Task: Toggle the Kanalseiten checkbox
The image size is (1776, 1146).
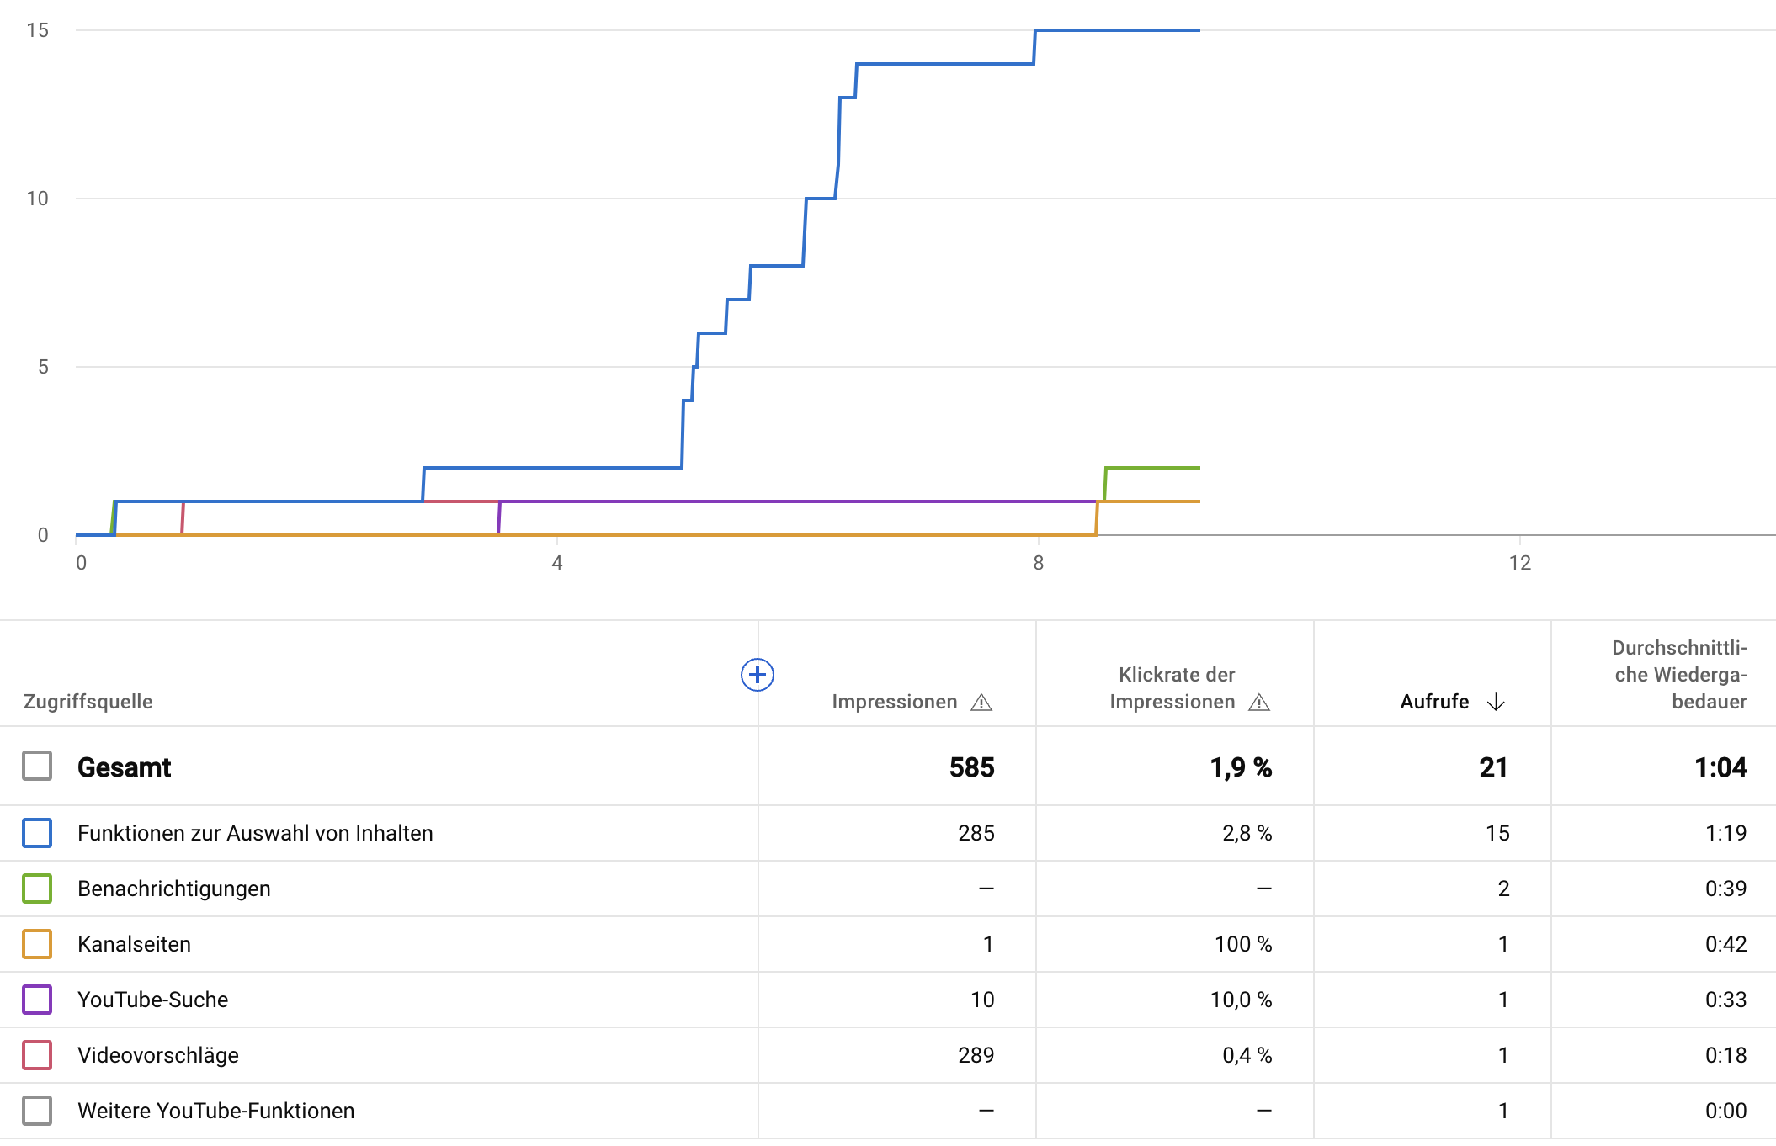Action: click(x=37, y=944)
